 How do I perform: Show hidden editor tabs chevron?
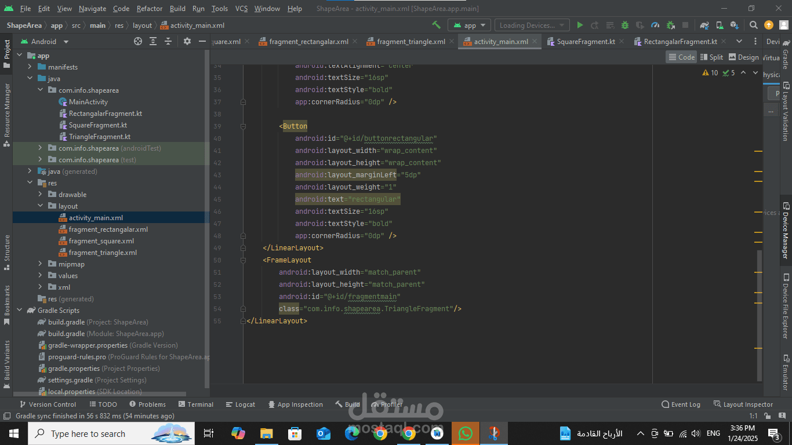point(739,41)
